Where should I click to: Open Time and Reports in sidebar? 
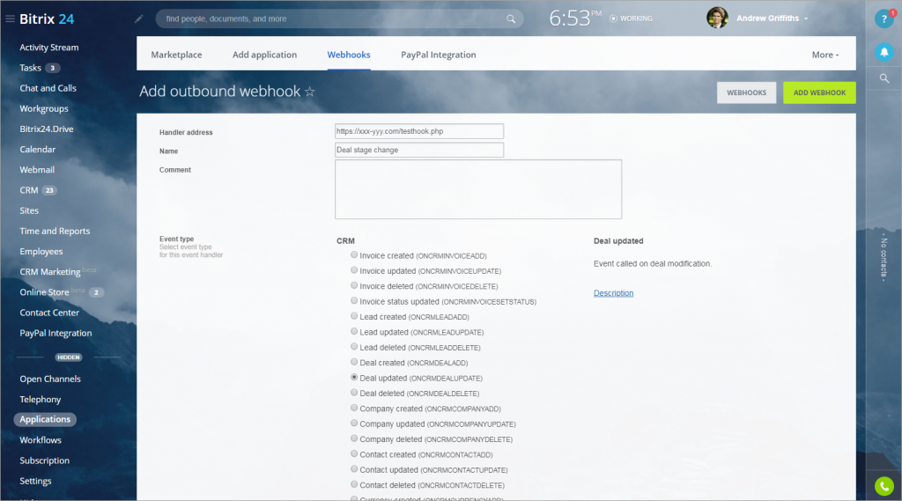55,232
